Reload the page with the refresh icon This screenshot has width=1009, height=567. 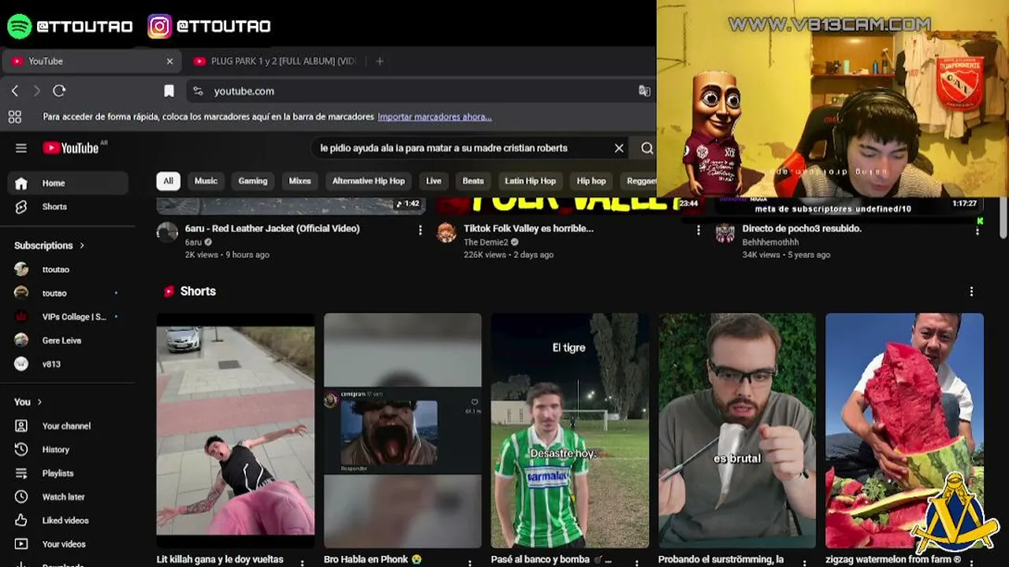coord(59,91)
